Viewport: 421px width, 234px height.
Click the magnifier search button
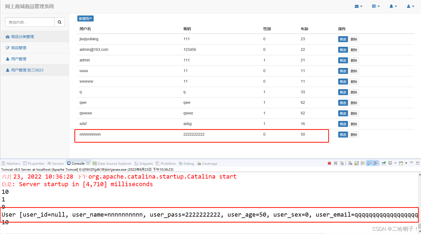(x=59, y=22)
